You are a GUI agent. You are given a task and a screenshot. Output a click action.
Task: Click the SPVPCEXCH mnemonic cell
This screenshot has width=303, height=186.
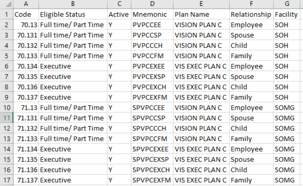[x=152, y=170]
